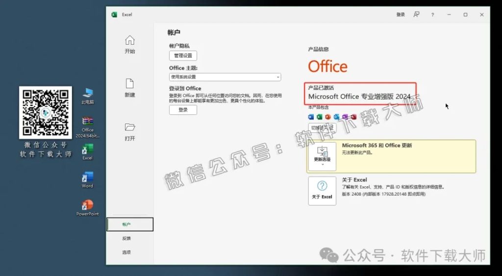This screenshot has height=276, width=502.
Task: Click the Word product icon
Action: point(311,117)
